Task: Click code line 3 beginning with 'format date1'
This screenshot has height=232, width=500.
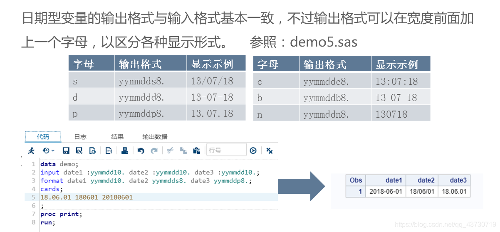Action: point(146,180)
